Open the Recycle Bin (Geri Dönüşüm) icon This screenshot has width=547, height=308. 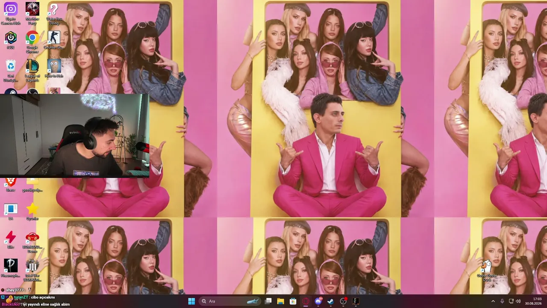[x=11, y=71]
